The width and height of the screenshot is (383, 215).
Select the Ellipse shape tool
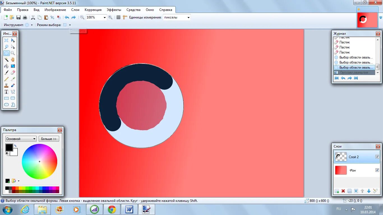point(6,105)
